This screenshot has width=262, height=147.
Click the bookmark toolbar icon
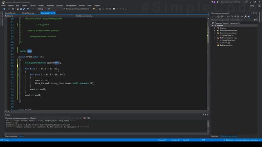click(x=114, y=9)
